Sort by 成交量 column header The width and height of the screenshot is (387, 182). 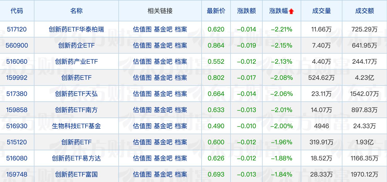click(x=321, y=11)
